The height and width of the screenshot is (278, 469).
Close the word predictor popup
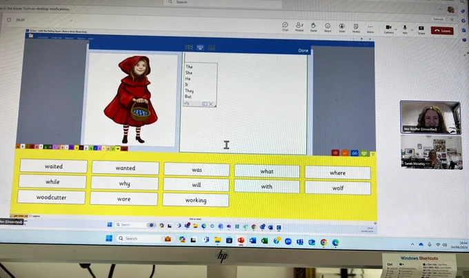(211, 104)
